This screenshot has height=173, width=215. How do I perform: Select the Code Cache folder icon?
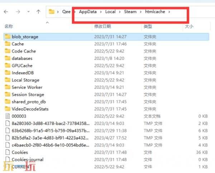pyautogui.click(x=8, y=51)
